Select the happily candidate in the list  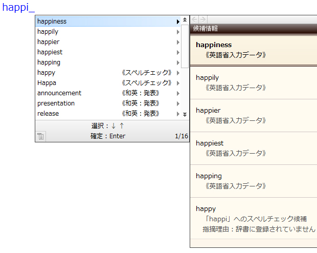pyautogui.click(x=108, y=32)
